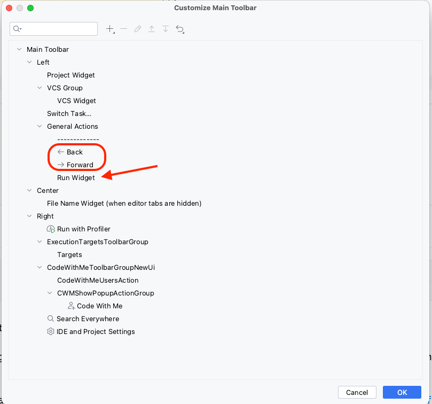Select the Back tree item

pyautogui.click(x=75, y=152)
